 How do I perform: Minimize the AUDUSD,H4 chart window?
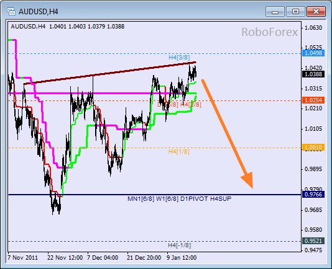[x=275, y=11]
